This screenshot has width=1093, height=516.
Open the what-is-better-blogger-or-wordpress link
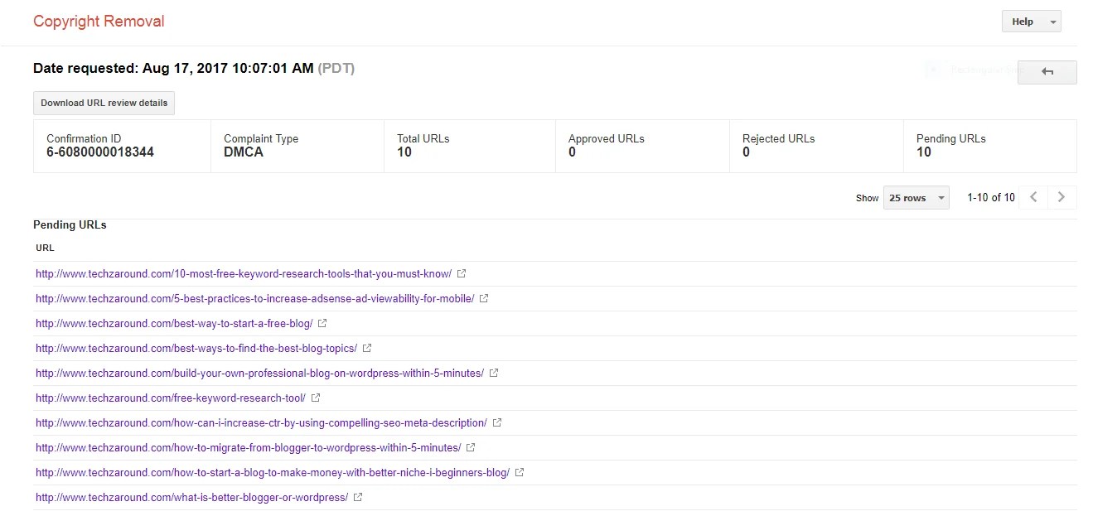click(x=191, y=497)
